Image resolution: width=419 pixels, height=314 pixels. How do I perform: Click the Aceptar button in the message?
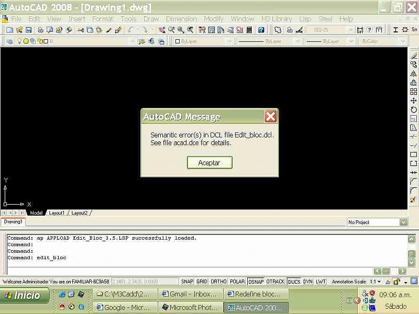coord(210,163)
